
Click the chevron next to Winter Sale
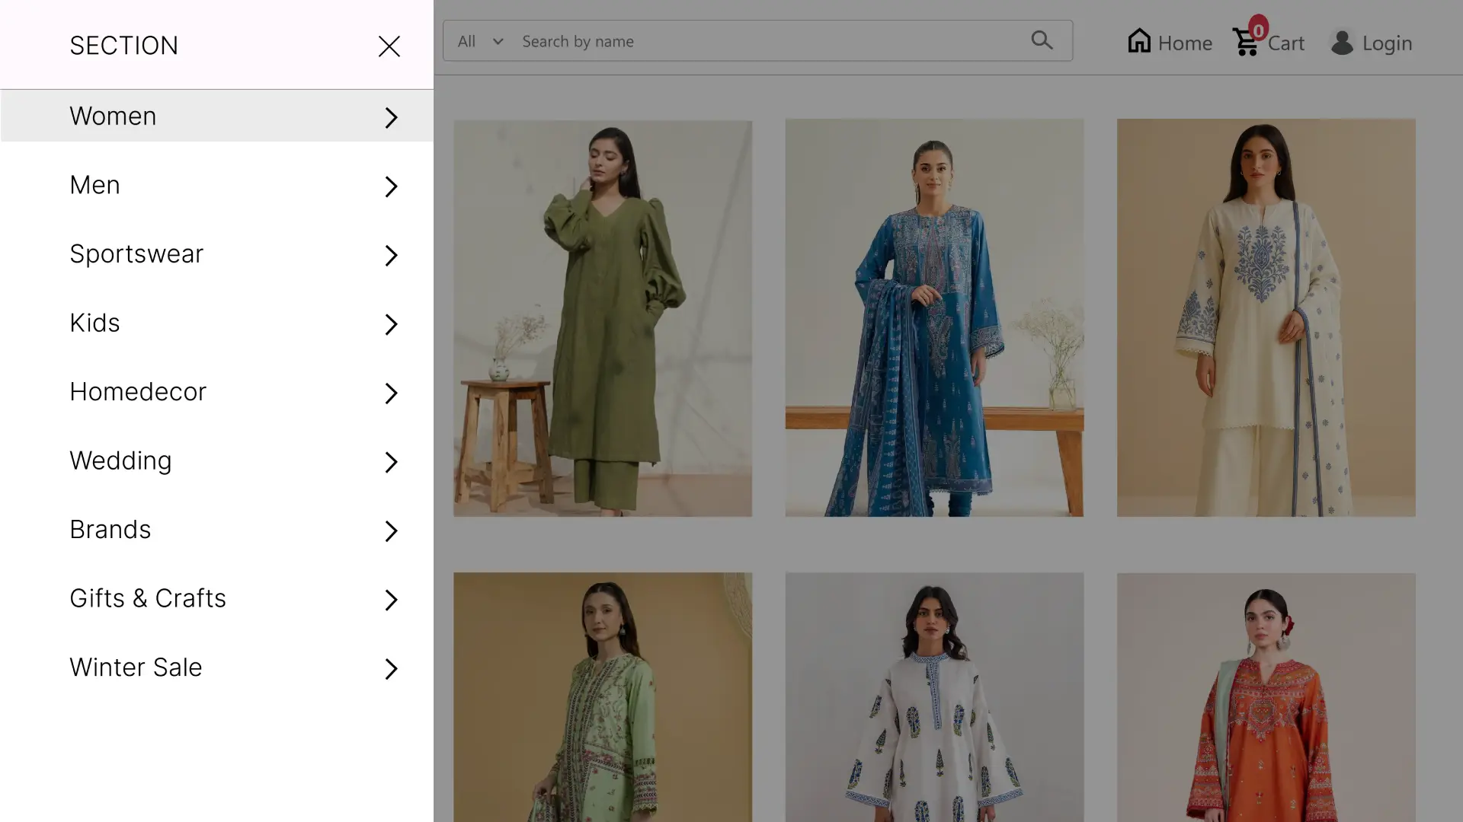coord(392,669)
